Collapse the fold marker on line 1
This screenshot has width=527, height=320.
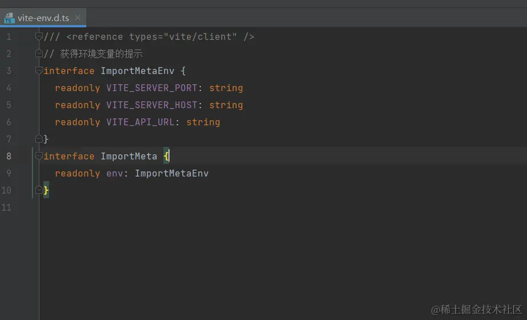(x=39, y=36)
